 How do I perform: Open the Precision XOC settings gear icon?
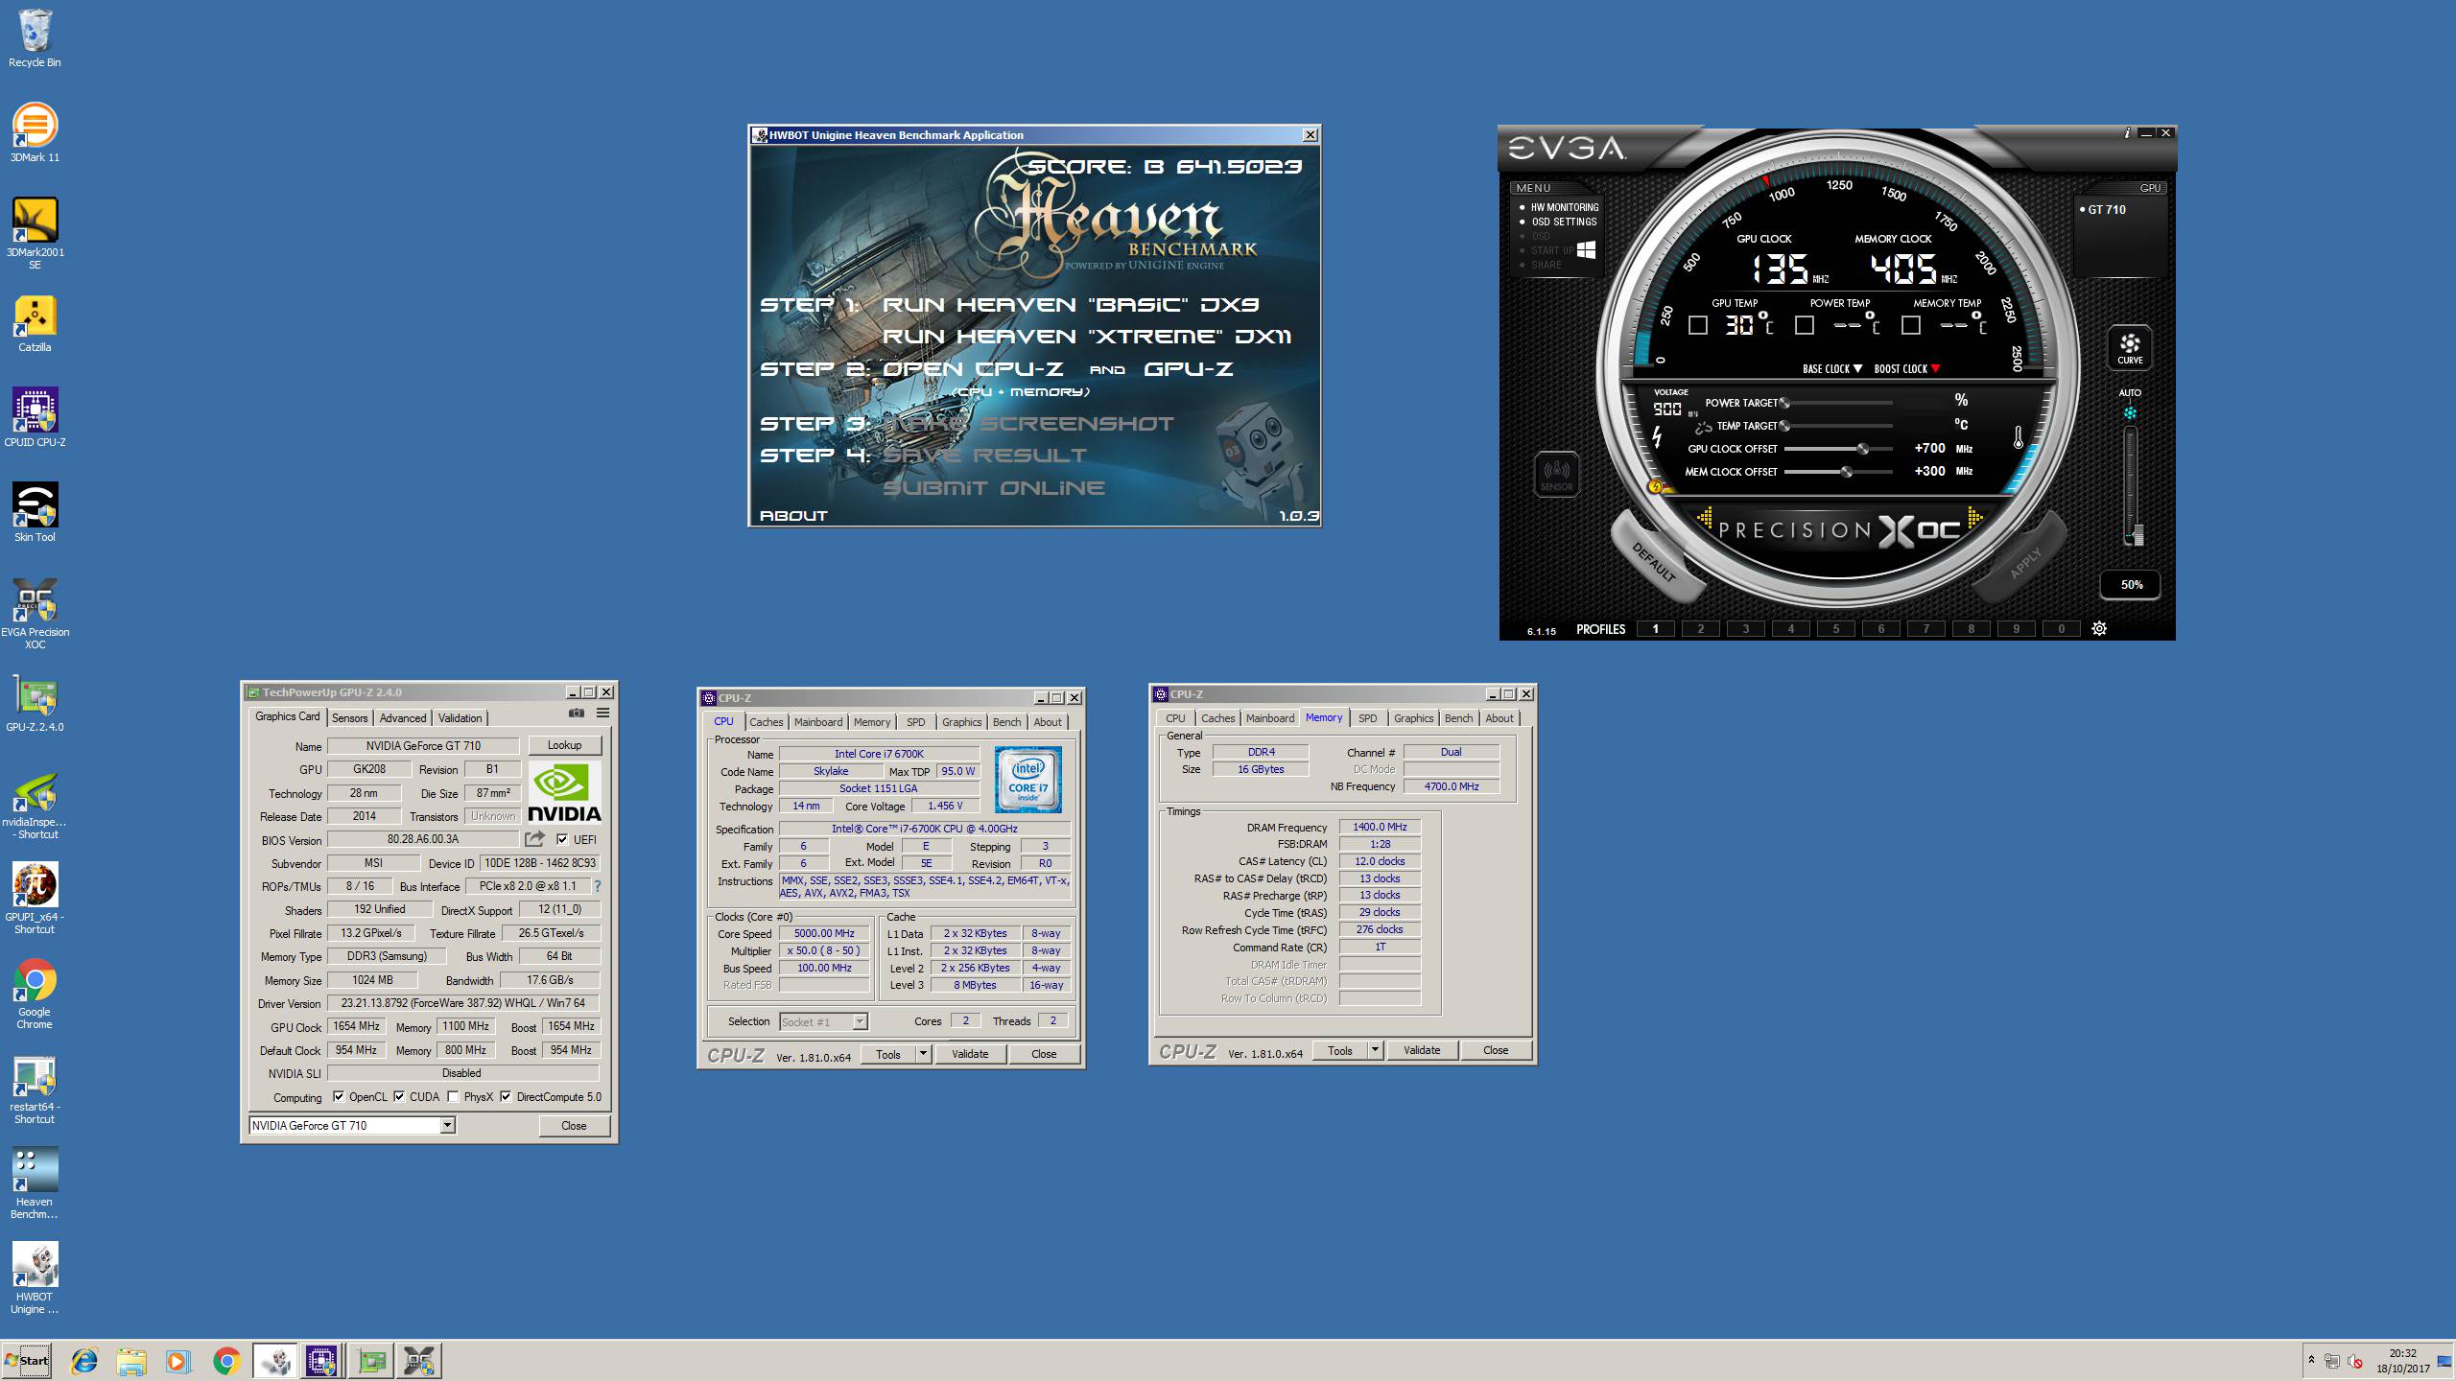2099,629
